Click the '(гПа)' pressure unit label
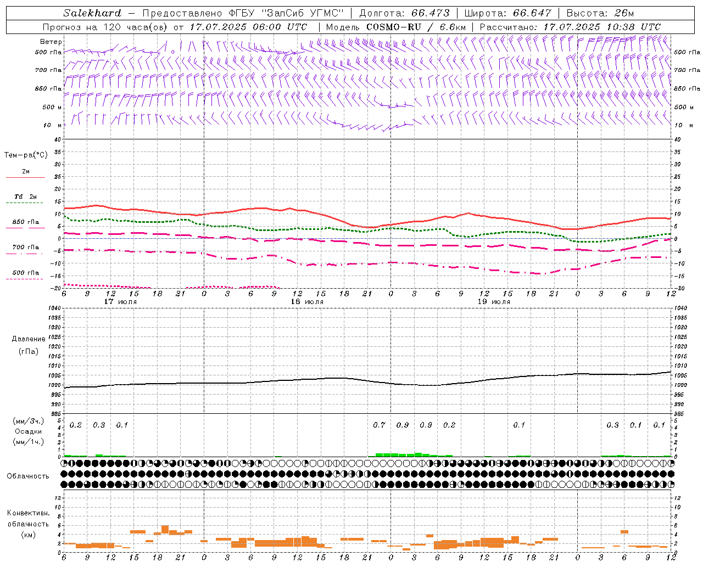This screenshot has width=703, height=562. pyautogui.click(x=29, y=351)
